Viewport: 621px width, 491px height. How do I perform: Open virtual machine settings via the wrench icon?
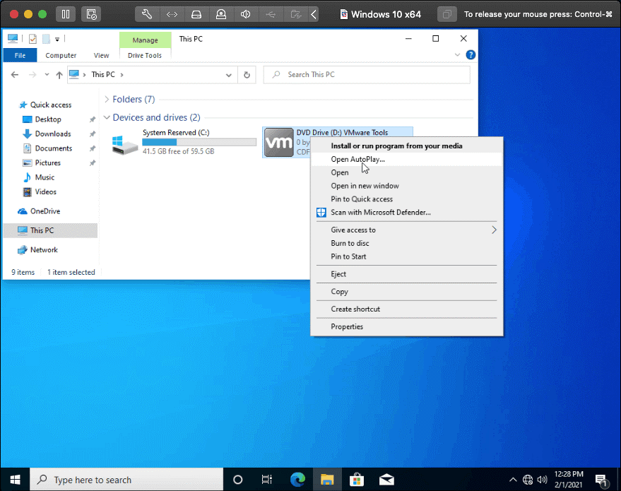(148, 14)
